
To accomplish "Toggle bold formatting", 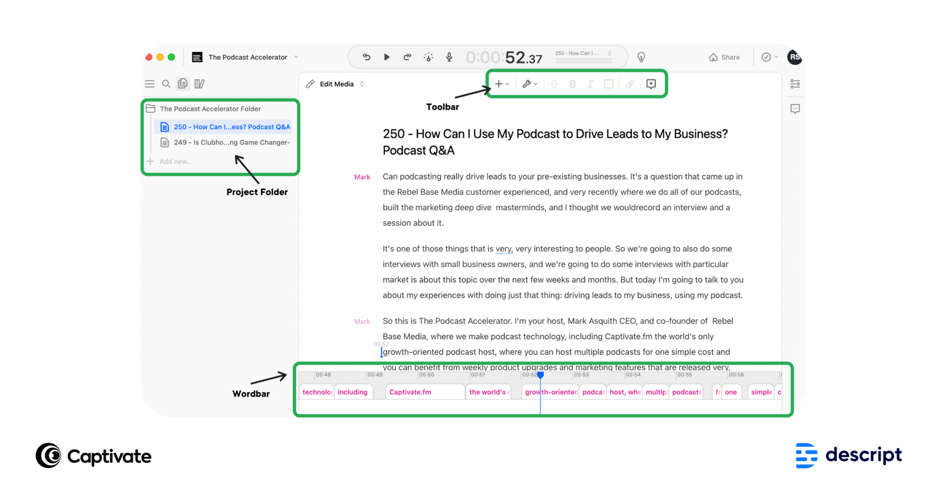I will coord(572,84).
